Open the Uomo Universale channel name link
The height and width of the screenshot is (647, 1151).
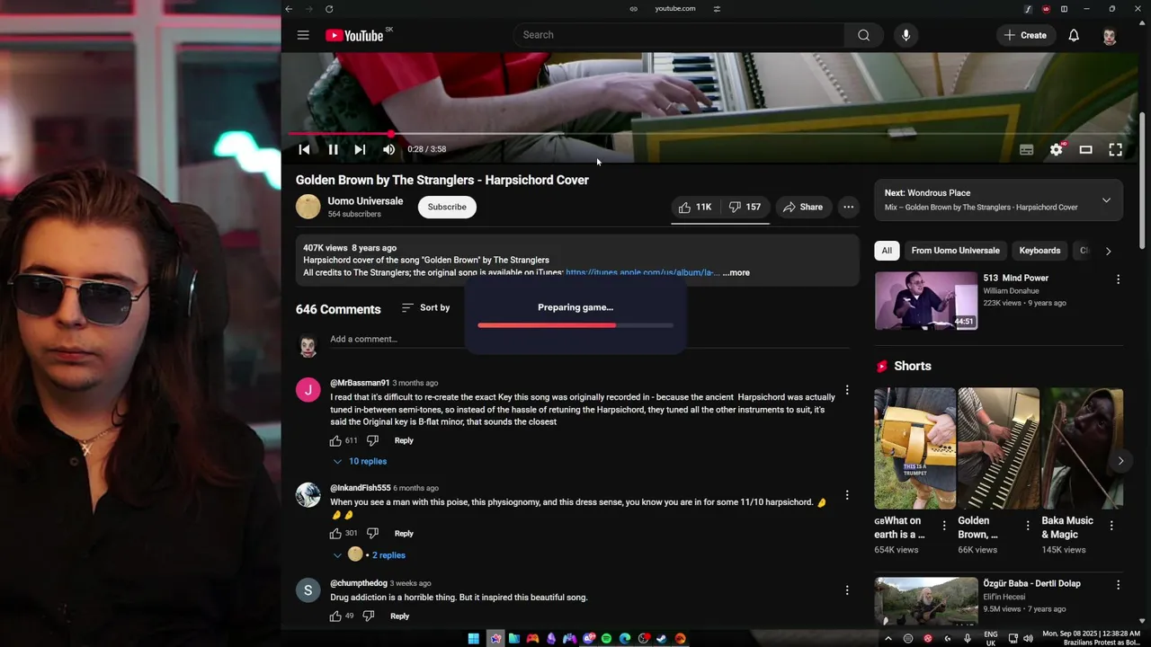[365, 201]
